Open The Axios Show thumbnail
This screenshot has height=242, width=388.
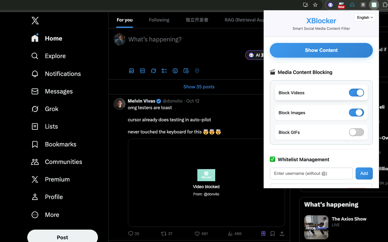click(316, 227)
